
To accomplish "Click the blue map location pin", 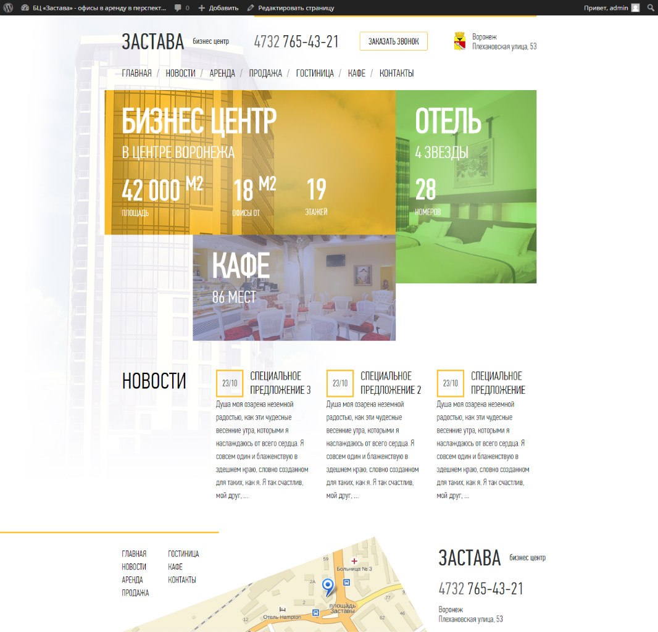I will coord(328,586).
